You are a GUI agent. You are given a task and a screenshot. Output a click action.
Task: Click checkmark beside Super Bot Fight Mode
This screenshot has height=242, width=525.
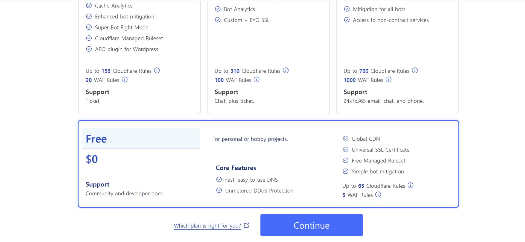tap(89, 27)
